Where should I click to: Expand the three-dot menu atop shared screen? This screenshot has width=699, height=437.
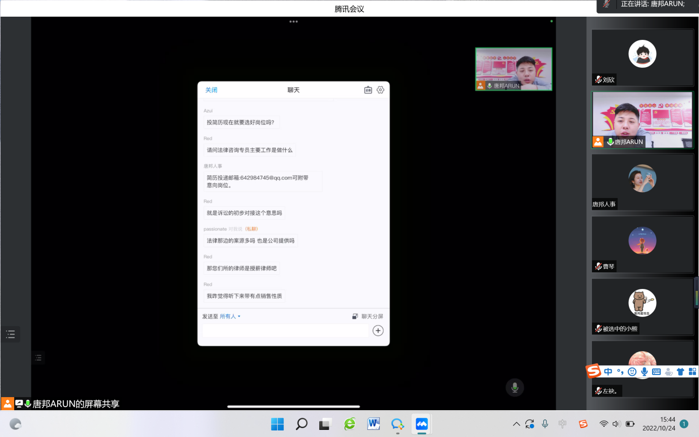(x=293, y=22)
